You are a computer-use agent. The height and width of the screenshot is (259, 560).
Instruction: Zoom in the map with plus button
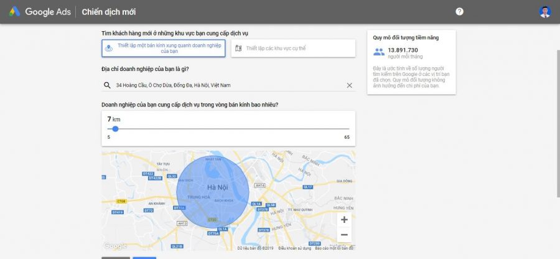344,220
